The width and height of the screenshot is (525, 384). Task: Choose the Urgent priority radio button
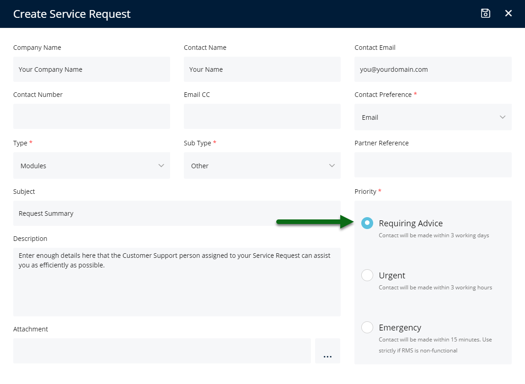point(367,275)
